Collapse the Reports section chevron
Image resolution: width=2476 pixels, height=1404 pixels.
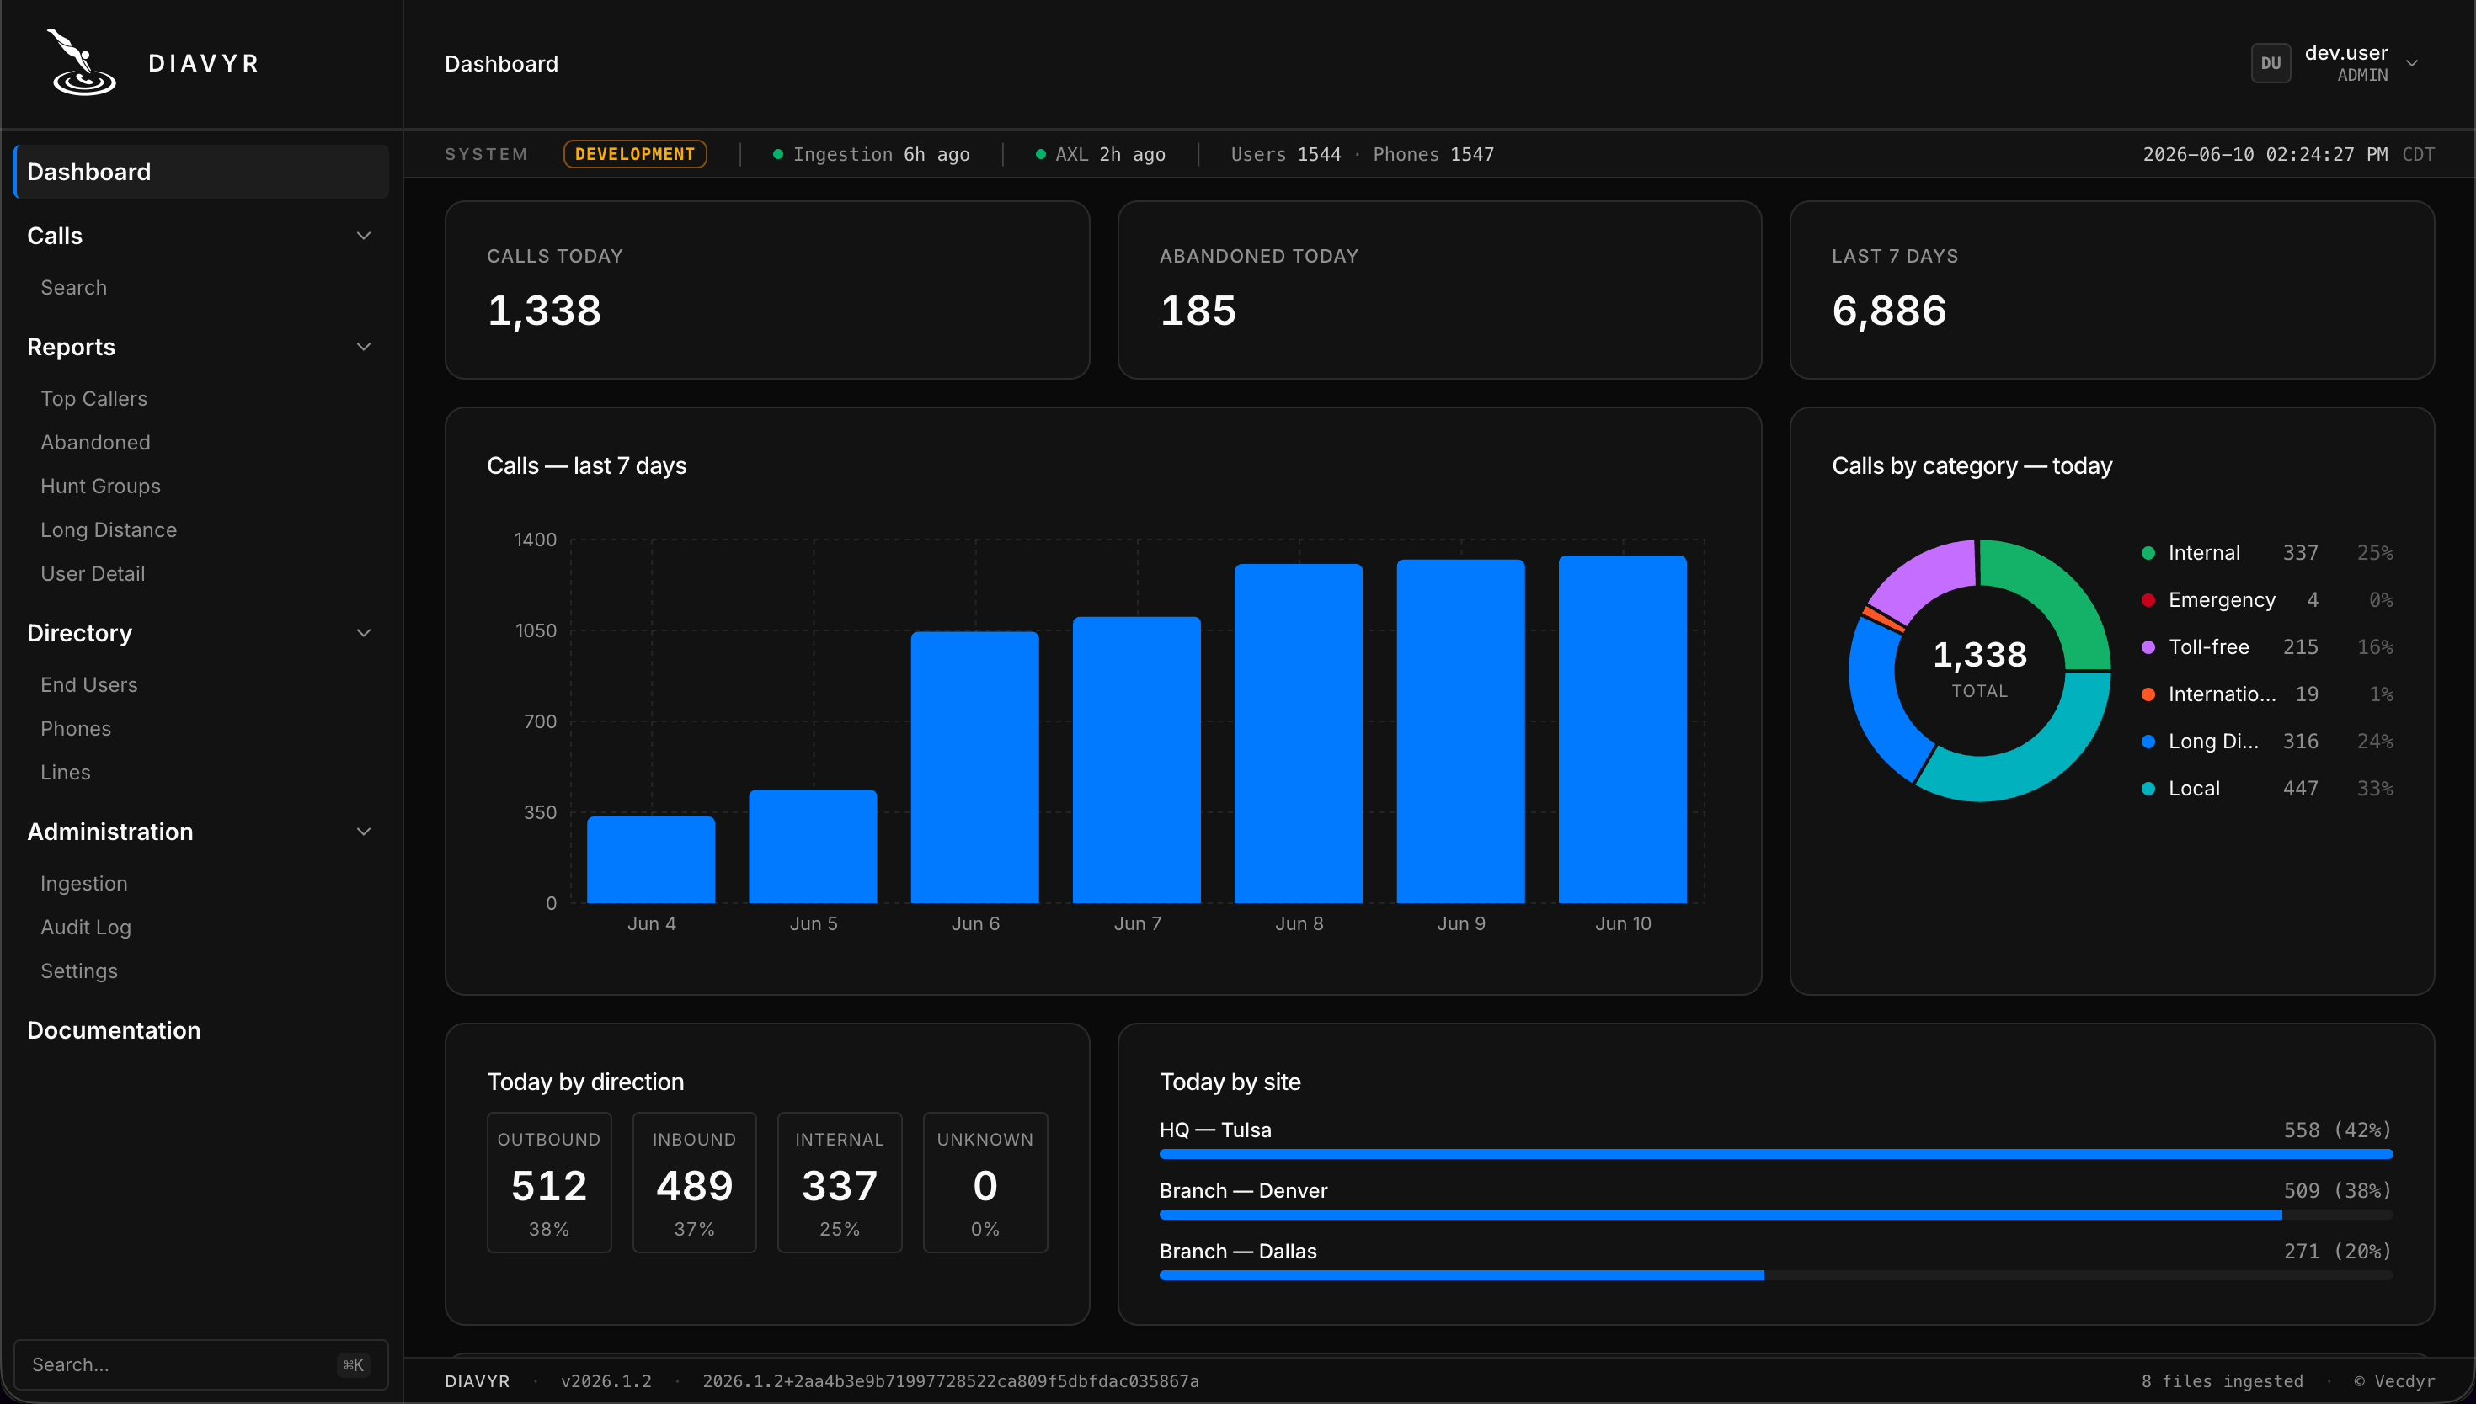(x=364, y=347)
